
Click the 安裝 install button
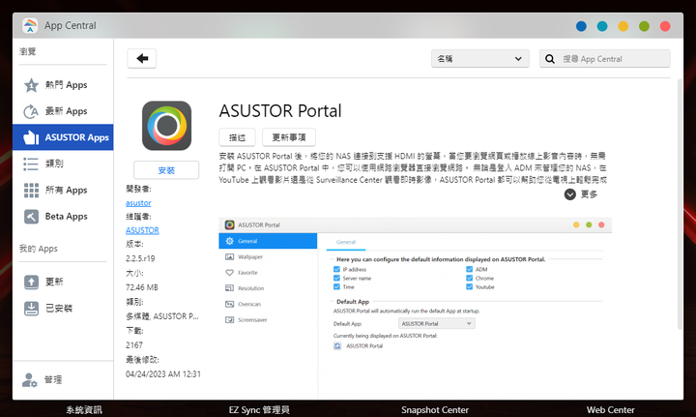(166, 170)
